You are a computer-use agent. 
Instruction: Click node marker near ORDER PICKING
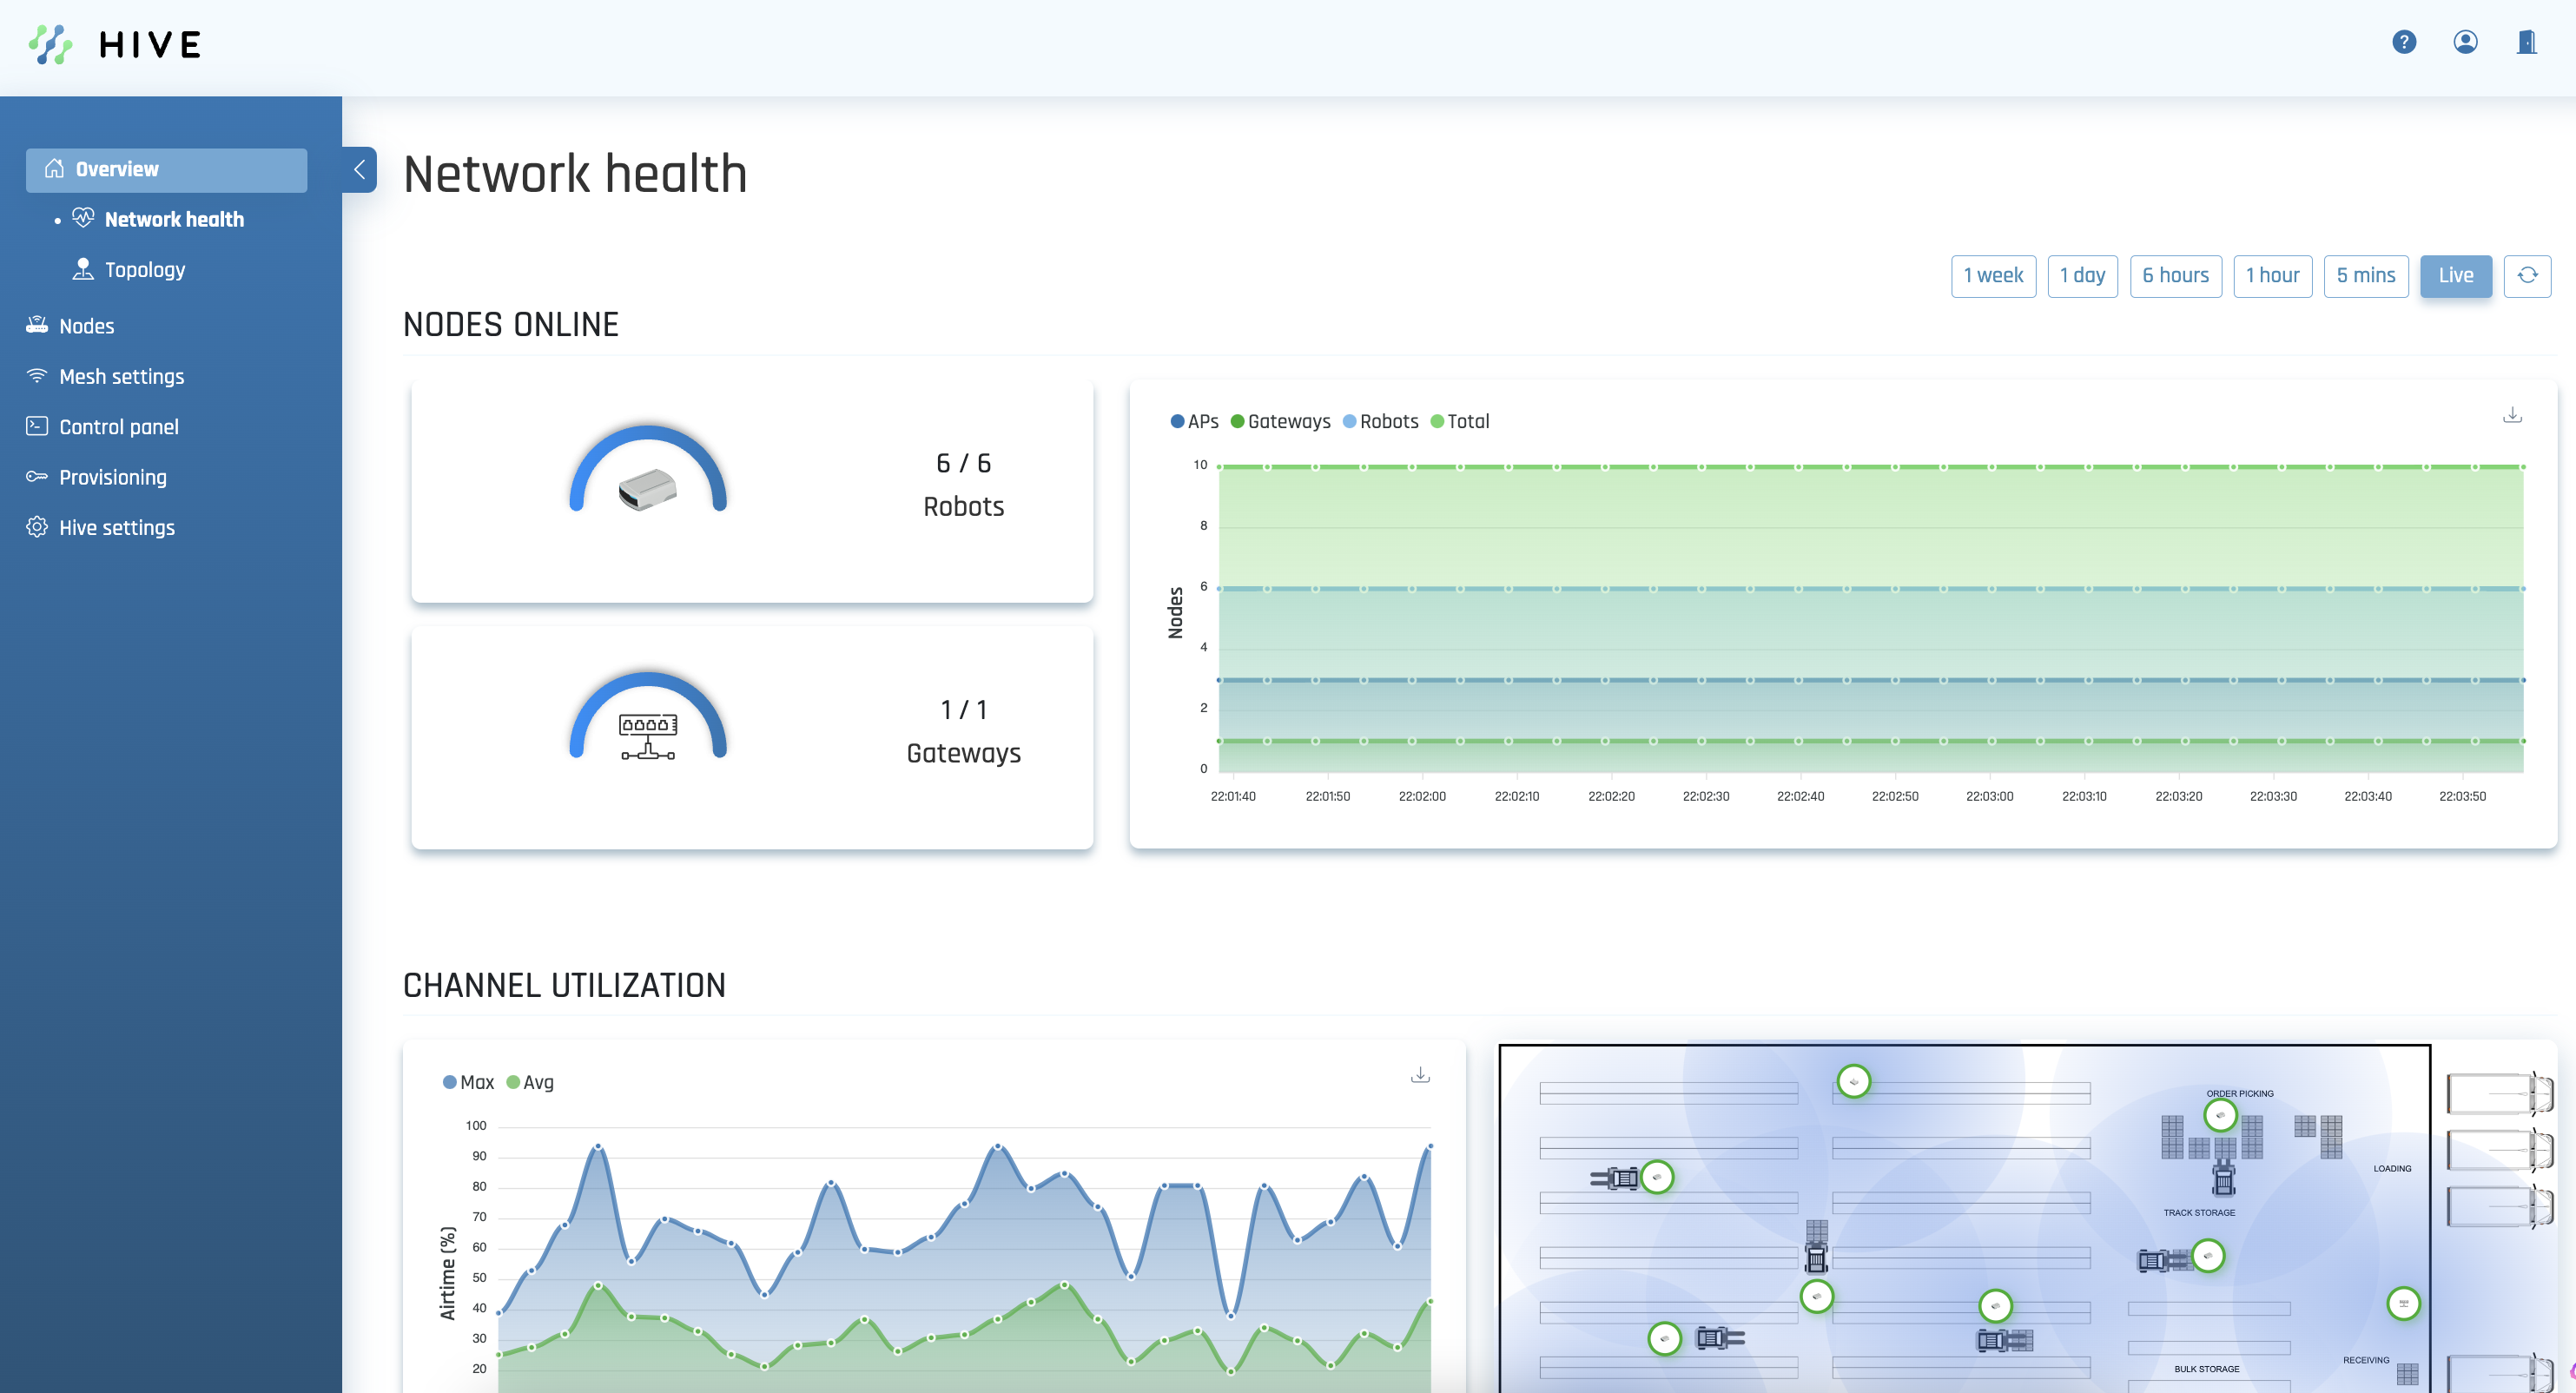[x=2220, y=1115]
